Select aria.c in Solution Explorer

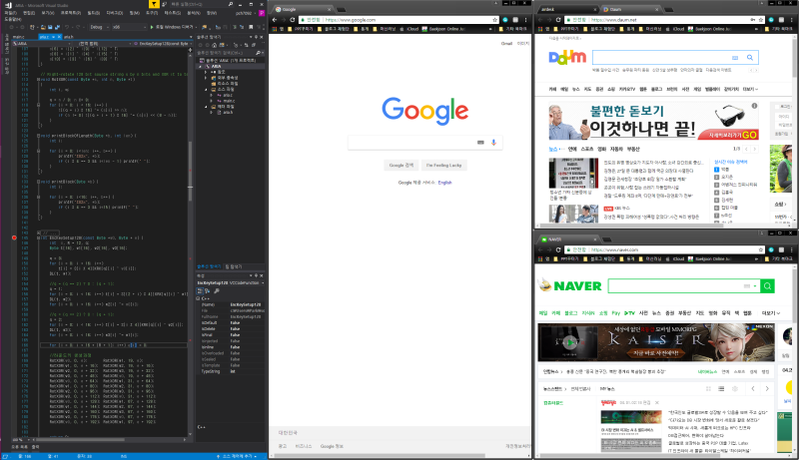(x=228, y=95)
